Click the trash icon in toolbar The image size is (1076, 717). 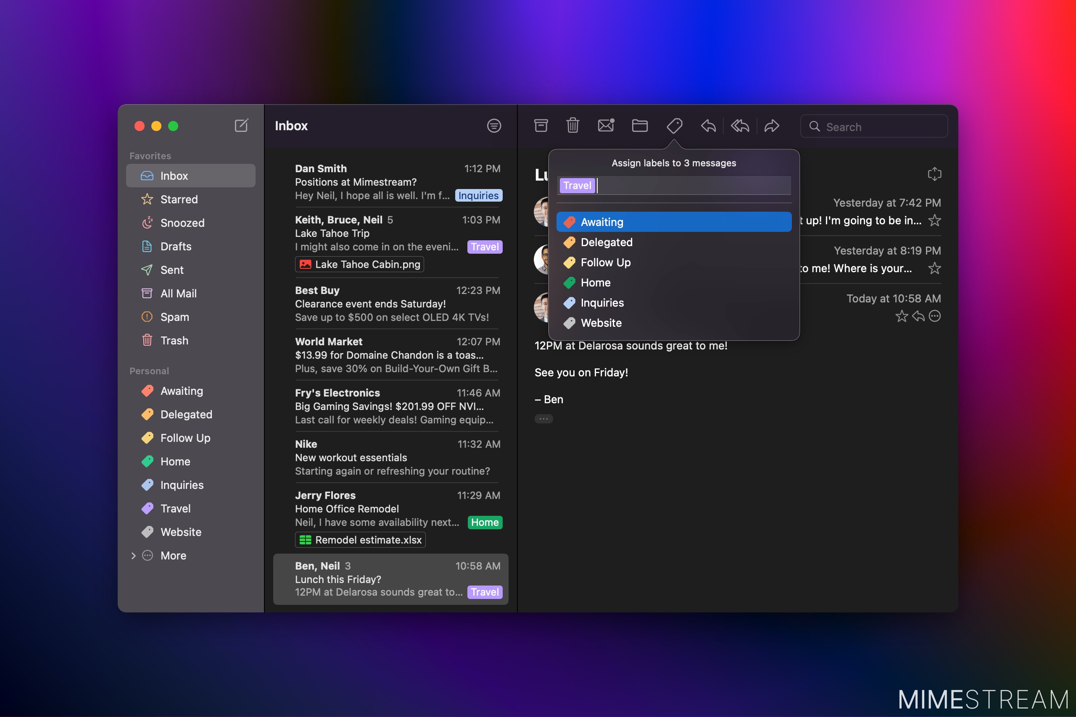(x=573, y=126)
